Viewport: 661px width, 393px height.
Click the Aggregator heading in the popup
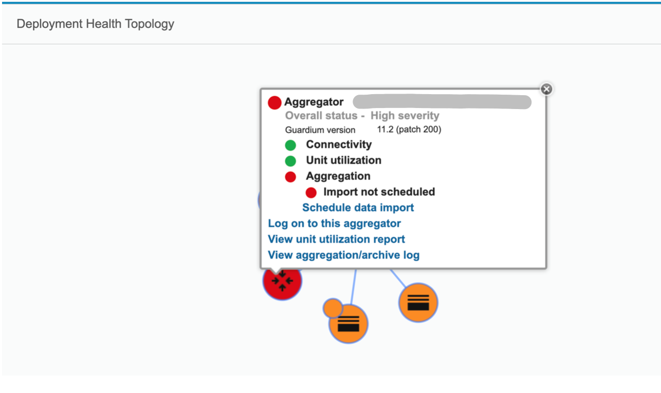pos(314,102)
